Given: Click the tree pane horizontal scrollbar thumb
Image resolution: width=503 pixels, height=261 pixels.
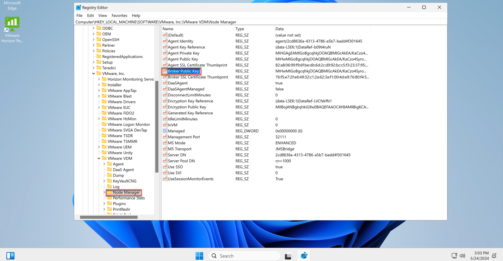Looking at the screenshot, I should (x=109, y=217).
